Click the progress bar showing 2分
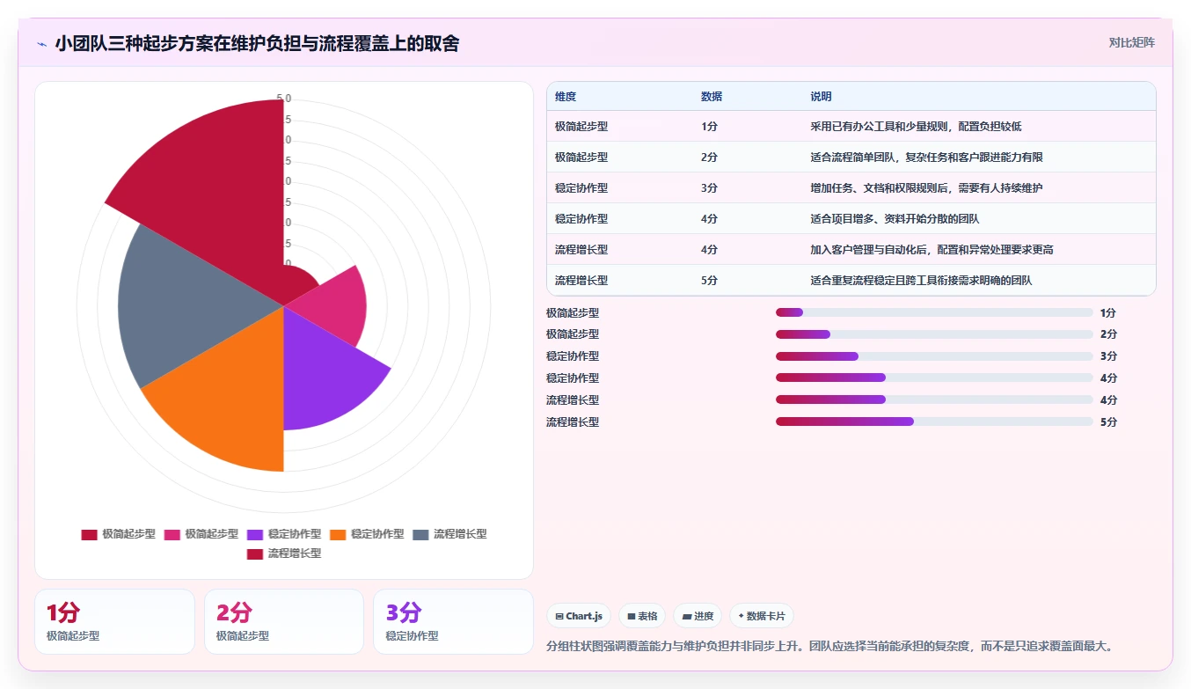The width and height of the screenshot is (1191, 689). click(x=934, y=334)
